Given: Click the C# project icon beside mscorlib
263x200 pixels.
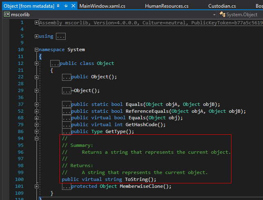Looking at the screenshot, I should point(7,14).
